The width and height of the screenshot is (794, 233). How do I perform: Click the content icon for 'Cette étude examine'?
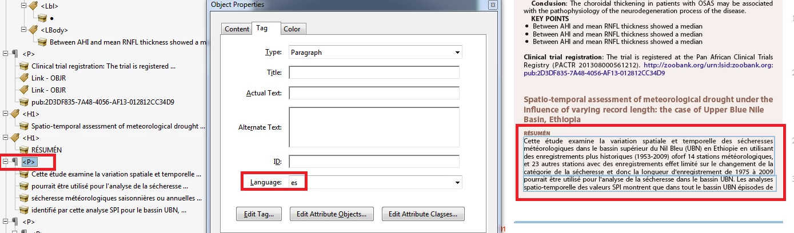tap(23, 174)
